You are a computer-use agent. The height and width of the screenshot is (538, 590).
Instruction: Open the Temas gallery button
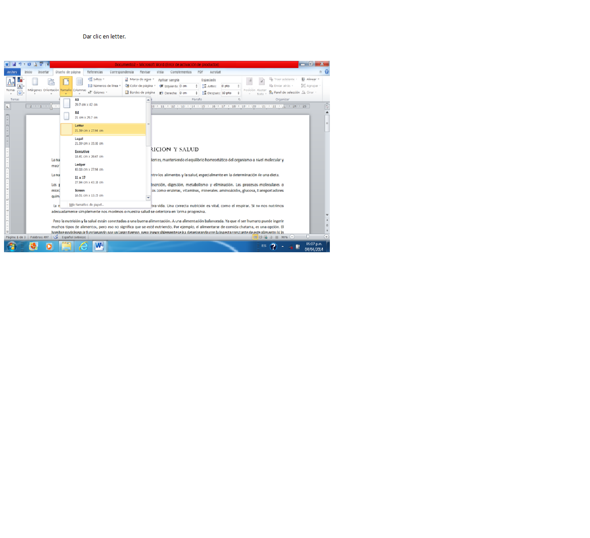pyautogui.click(x=11, y=86)
